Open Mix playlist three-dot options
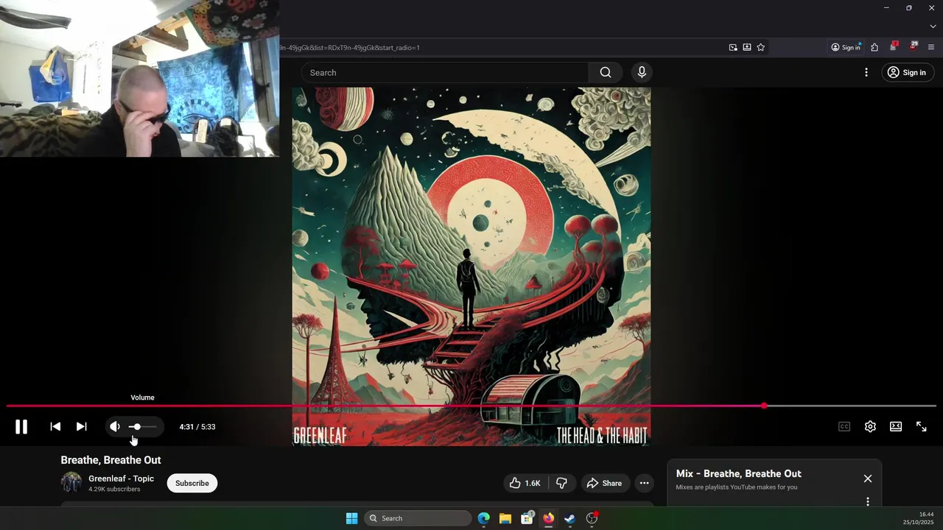Image resolution: width=943 pixels, height=530 pixels. 868,501
